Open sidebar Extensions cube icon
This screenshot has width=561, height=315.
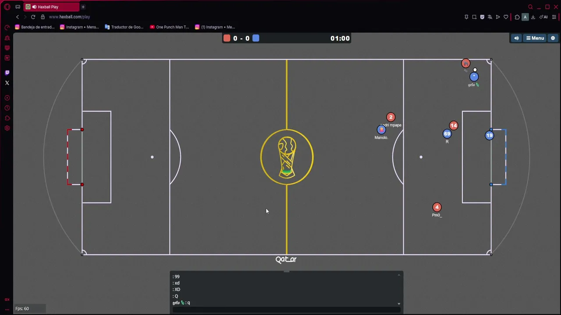(7, 118)
